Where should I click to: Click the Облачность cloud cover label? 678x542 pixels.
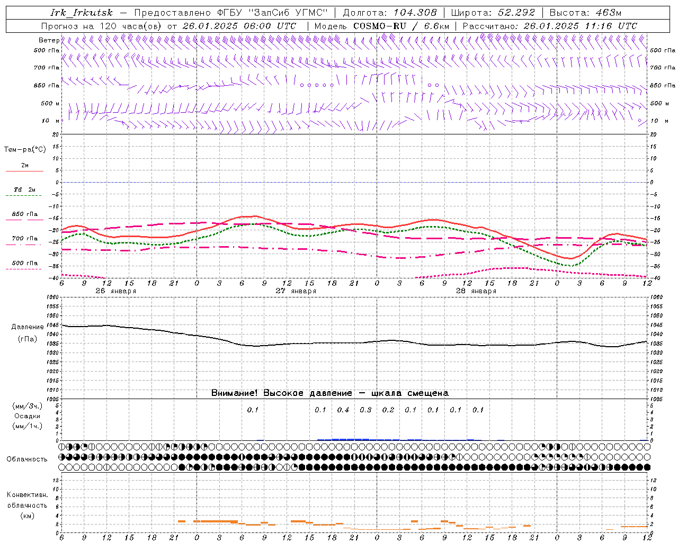[27, 459]
